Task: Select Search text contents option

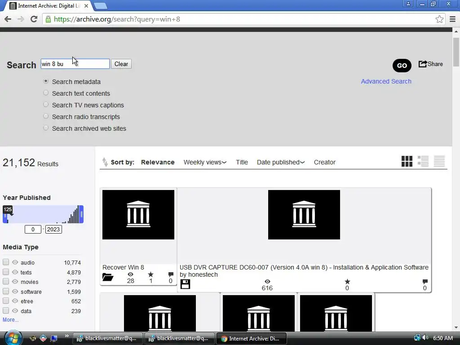Action: point(46,93)
